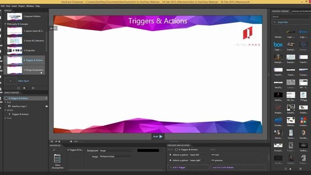311x175 pixels.
Task: Click the Import files button
Action: (x=291, y=22)
